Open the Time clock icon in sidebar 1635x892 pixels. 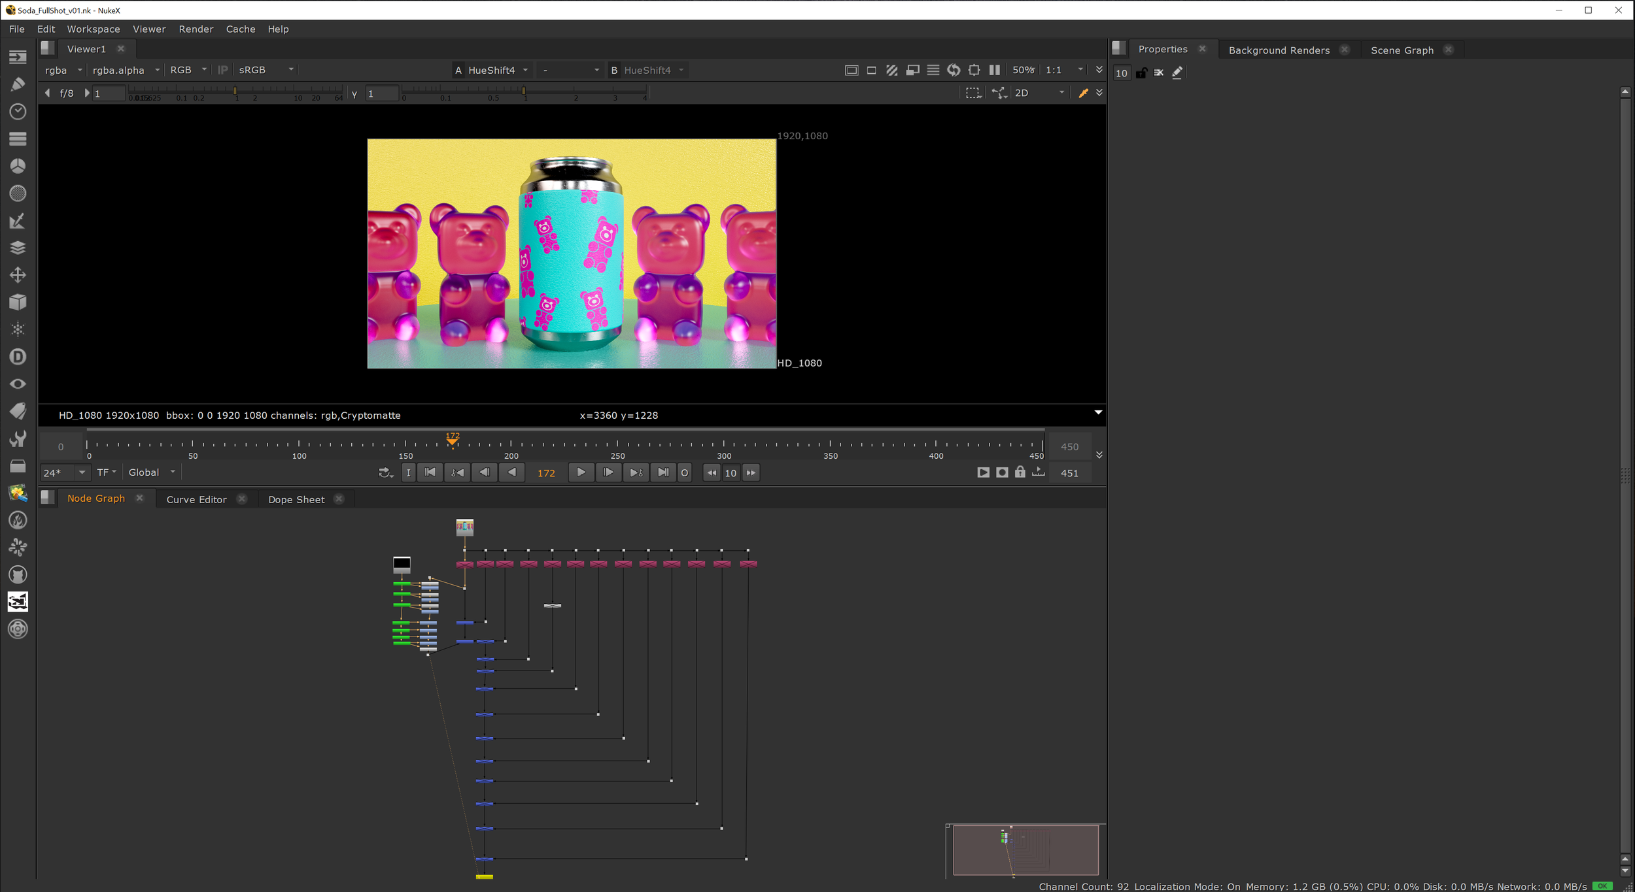point(18,112)
